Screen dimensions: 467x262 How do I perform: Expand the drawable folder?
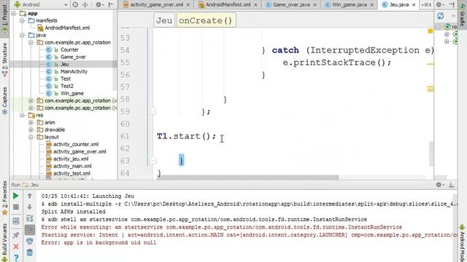point(31,130)
